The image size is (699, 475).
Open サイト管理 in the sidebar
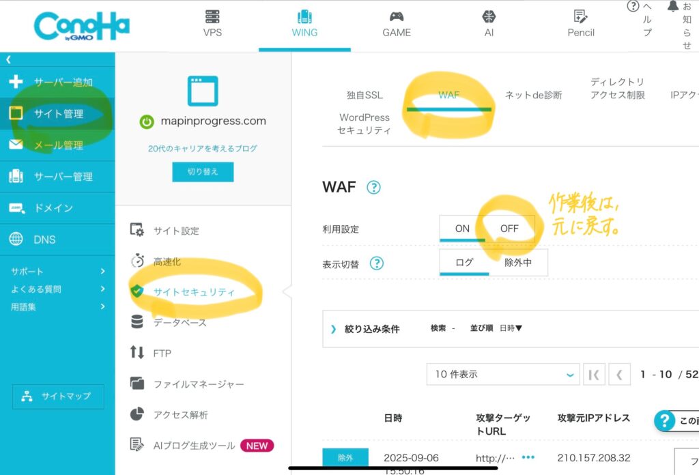[x=57, y=113]
